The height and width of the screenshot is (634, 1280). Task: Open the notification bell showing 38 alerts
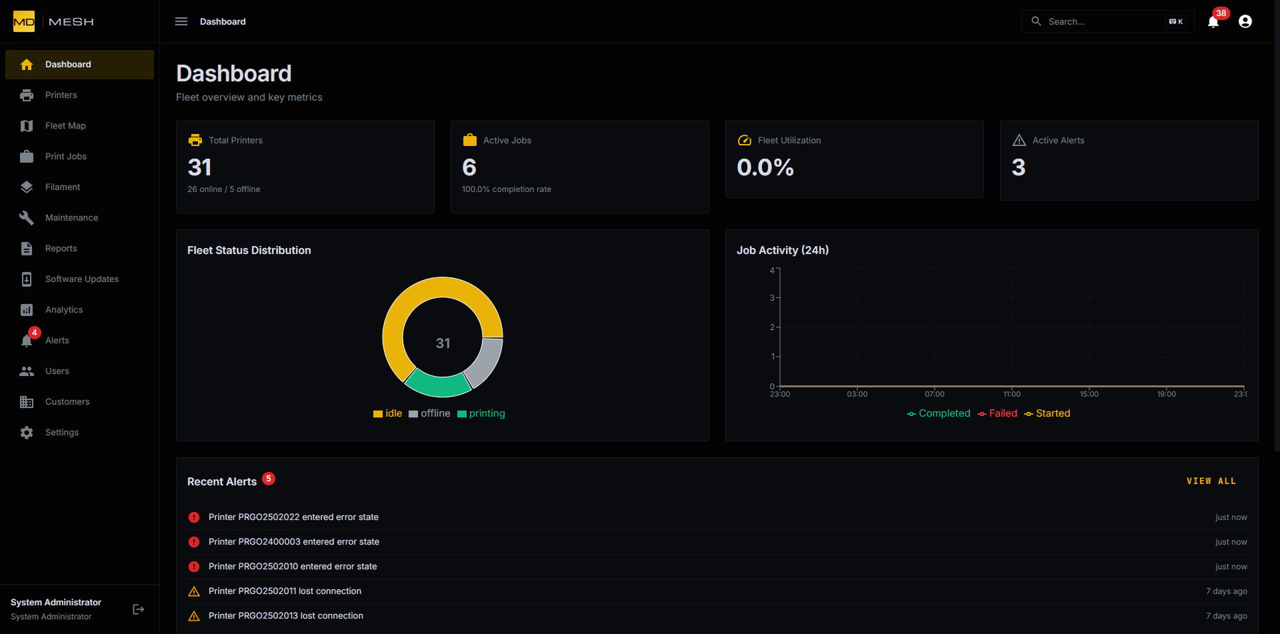pos(1213,21)
